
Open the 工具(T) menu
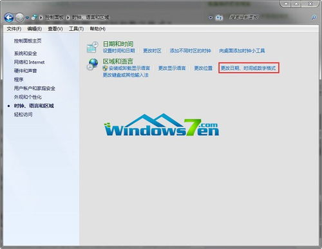76,29
